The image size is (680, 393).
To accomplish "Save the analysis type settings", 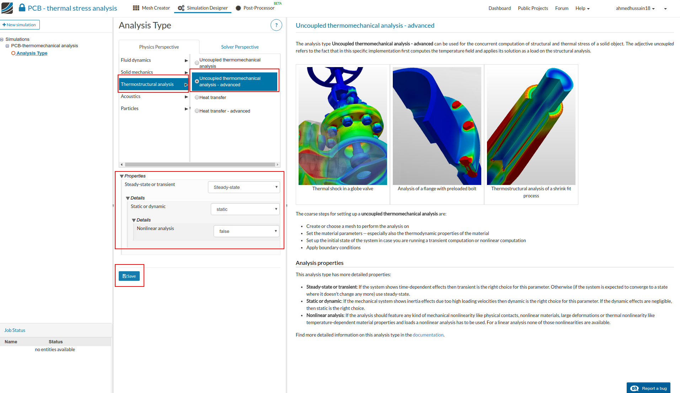I will [x=129, y=276].
